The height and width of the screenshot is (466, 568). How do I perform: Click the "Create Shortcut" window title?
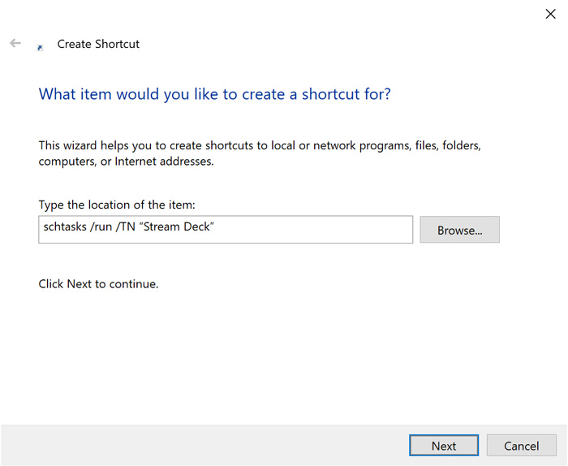pyautogui.click(x=98, y=44)
